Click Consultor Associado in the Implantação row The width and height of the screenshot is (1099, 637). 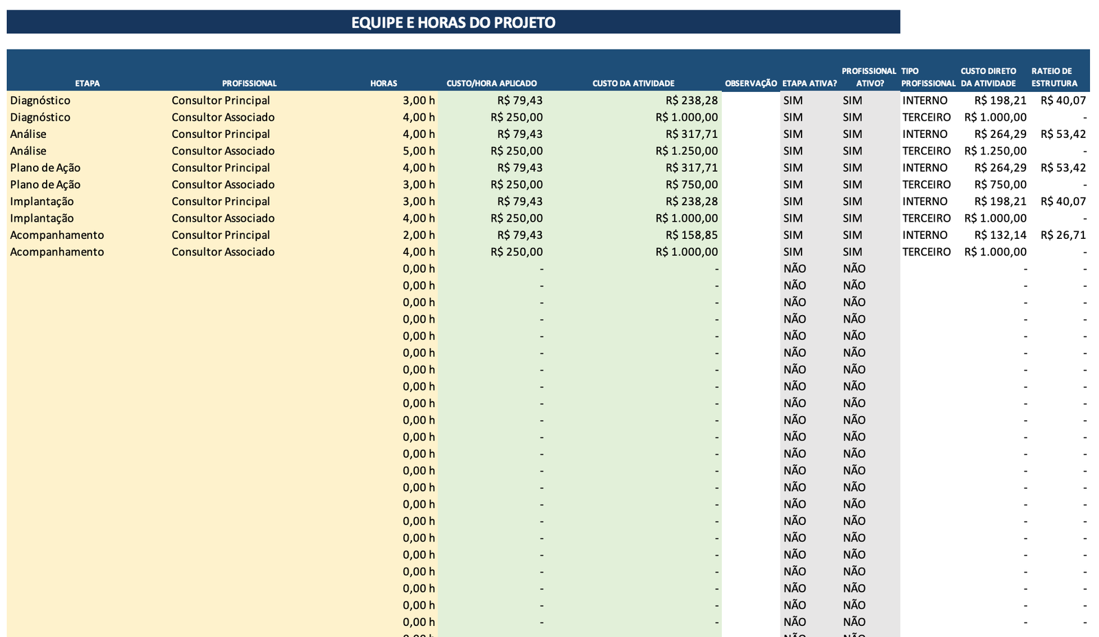click(223, 218)
